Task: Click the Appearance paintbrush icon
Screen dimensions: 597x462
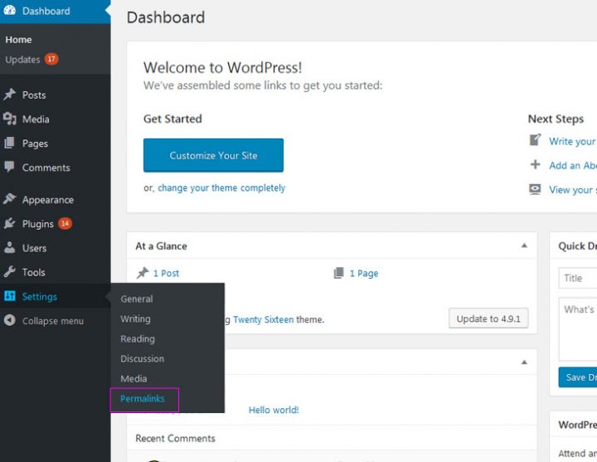Action: [x=9, y=199]
